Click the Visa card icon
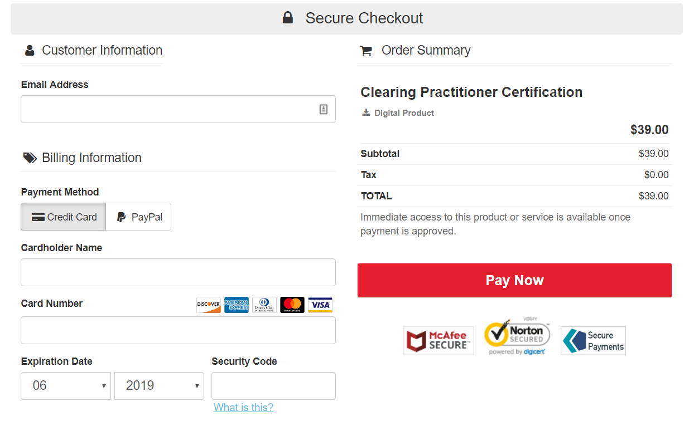689x421 pixels. coord(320,305)
